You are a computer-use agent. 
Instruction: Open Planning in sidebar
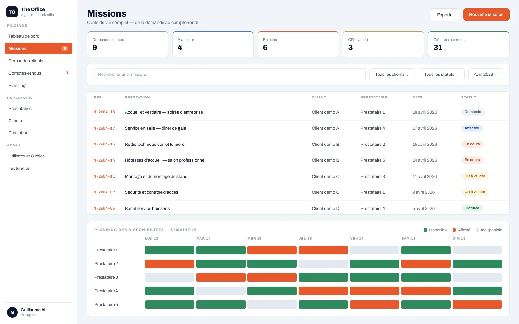[x=38, y=86]
